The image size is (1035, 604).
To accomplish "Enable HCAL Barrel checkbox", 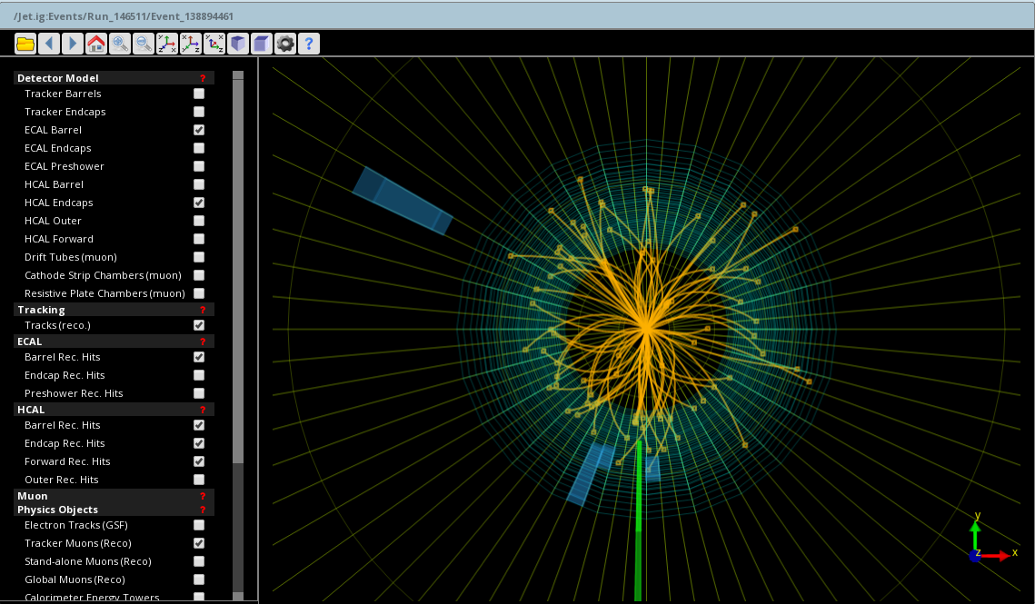I will (x=199, y=184).
